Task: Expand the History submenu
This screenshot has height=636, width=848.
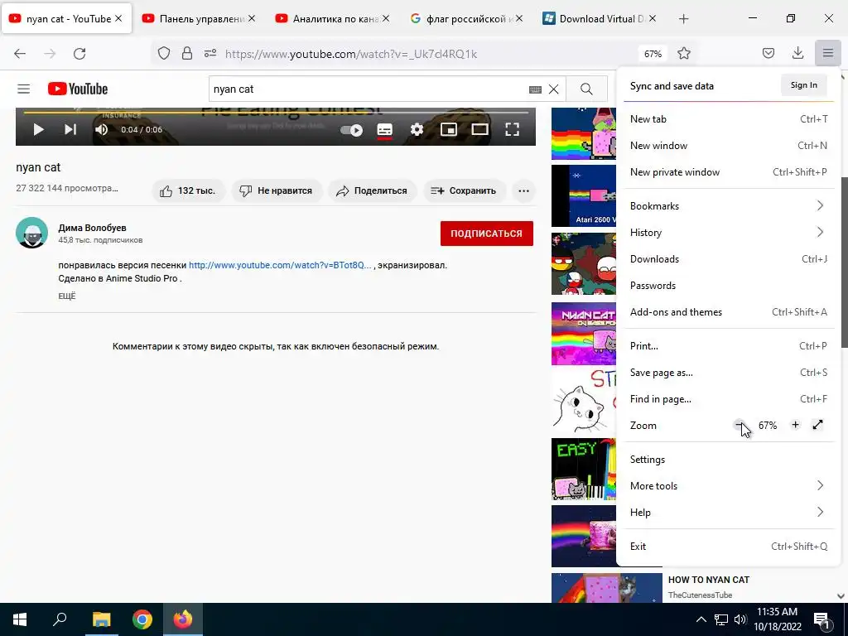Action: tap(729, 233)
